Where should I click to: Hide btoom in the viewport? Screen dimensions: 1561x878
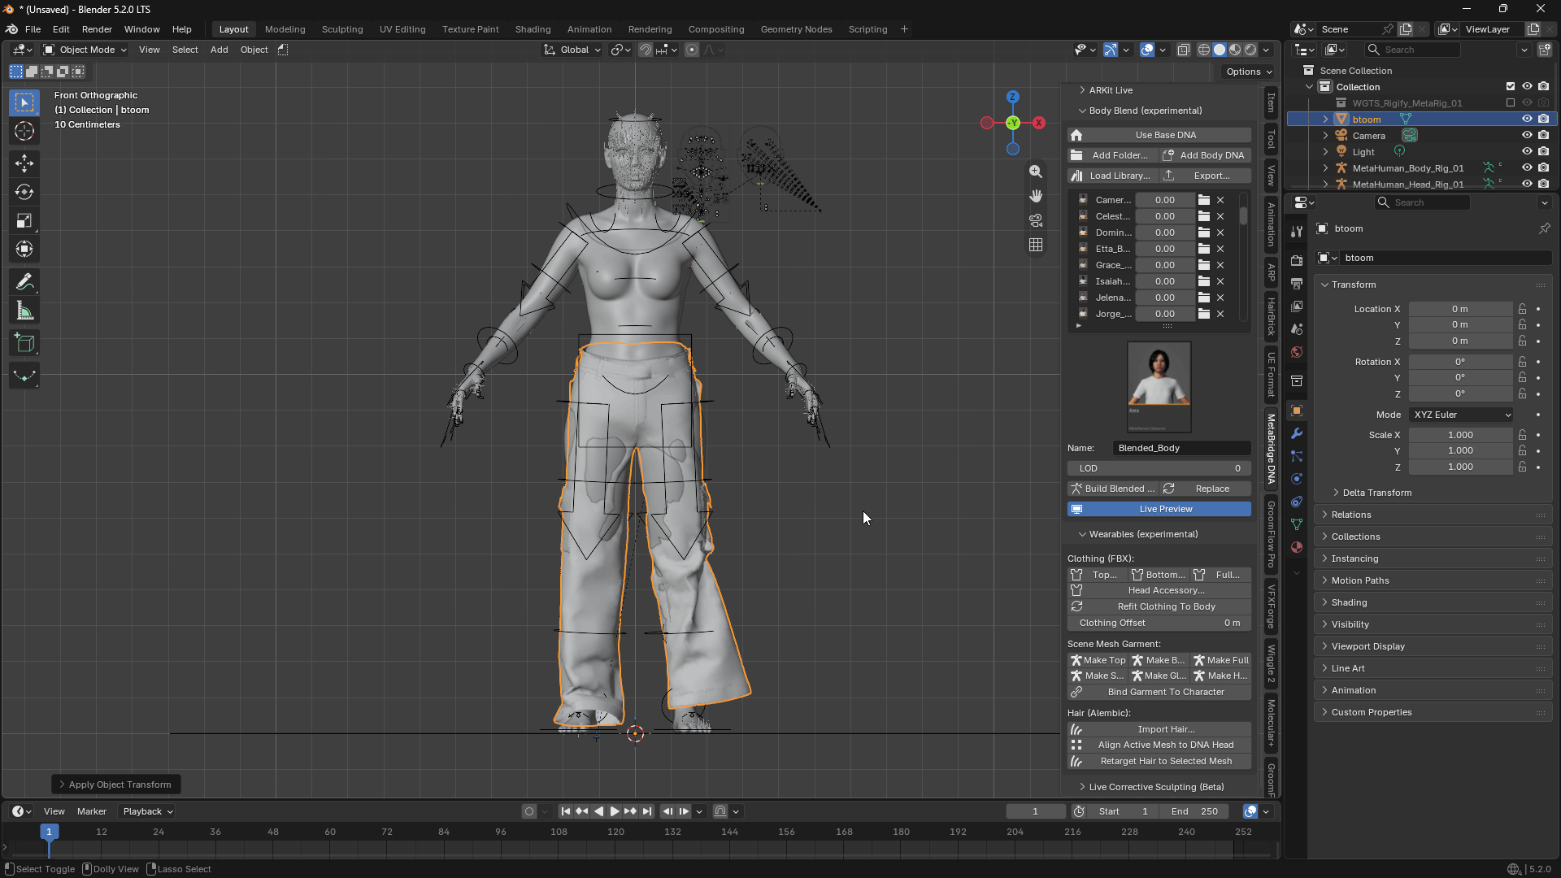click(1527, 120)
